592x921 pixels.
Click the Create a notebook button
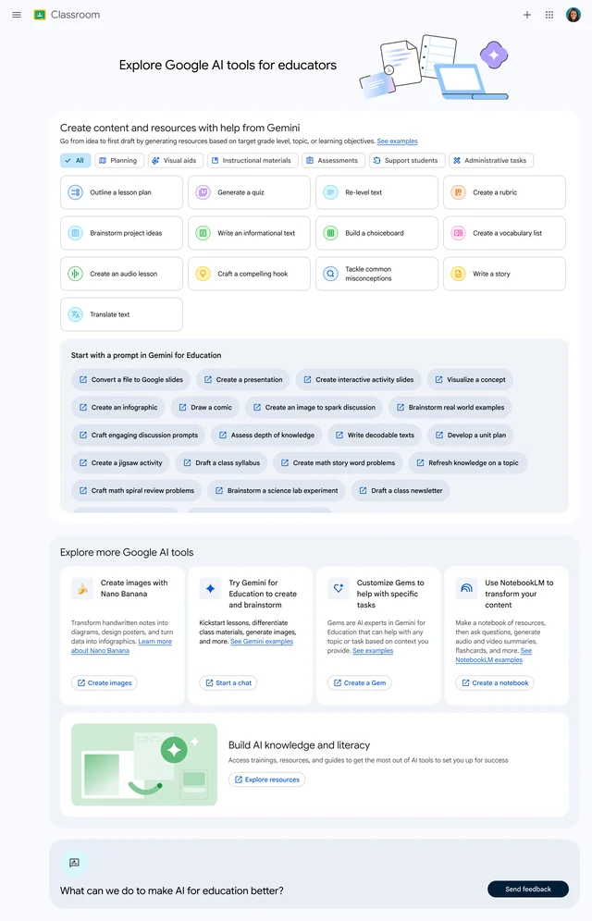coord(495,682)
